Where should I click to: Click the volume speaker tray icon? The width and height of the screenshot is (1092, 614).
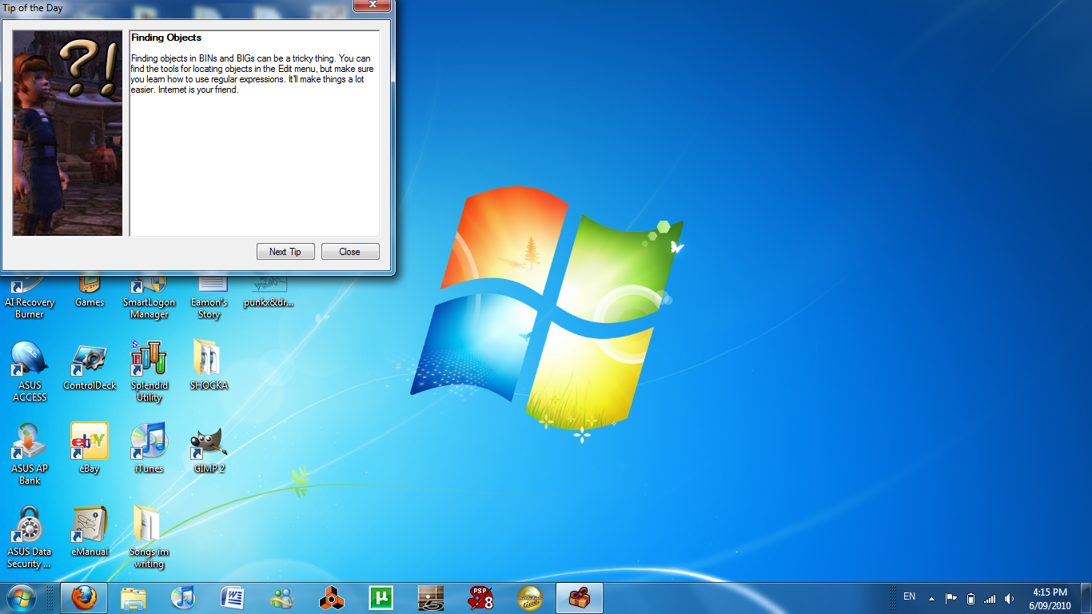[x=1009, y=598]
